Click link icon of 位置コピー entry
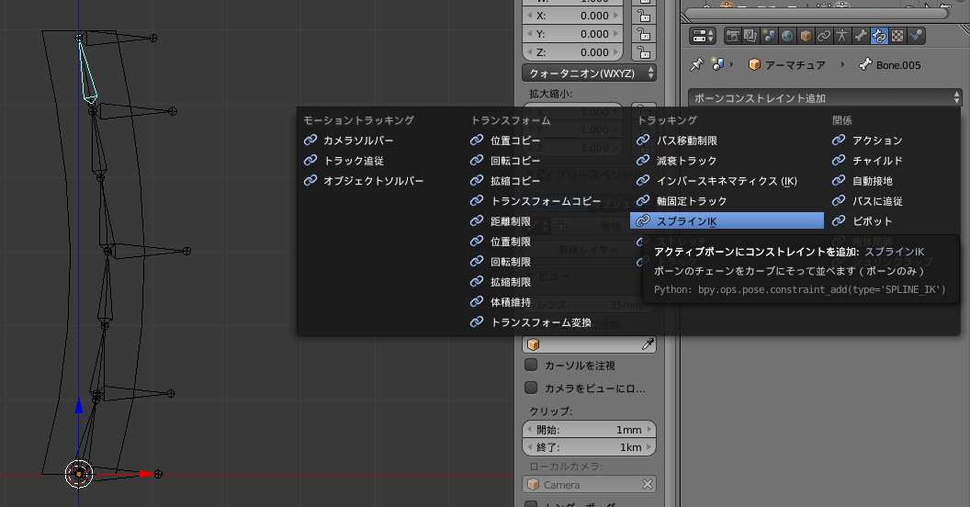Viewport: 970px width, 507px height. point(477,141)
